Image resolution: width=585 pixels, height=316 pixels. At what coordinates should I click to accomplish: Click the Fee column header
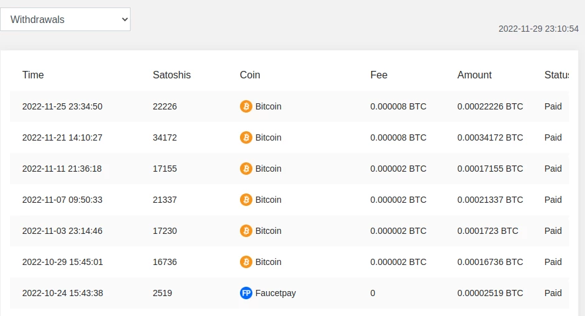pos(379,75)
